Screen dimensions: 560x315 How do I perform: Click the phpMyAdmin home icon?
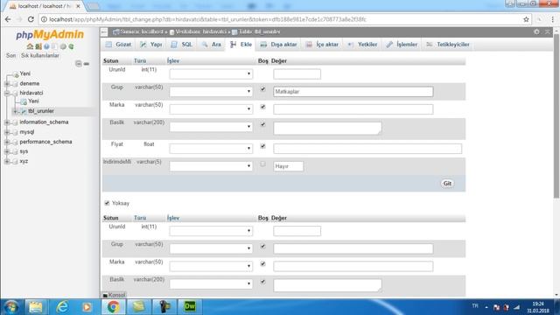(30, 46)
